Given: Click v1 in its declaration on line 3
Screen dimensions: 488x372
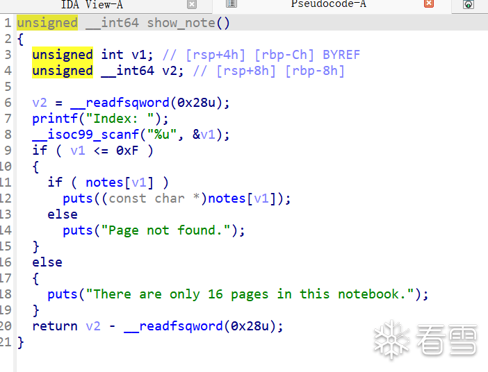Looking at the screenshot, I should point(139,55).
